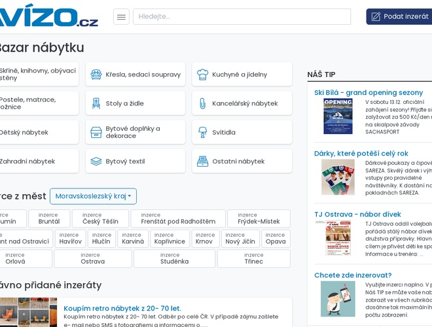Open the hamburger menu button
Viewport: 432px width, 327px height.
(x=121, y=17)
